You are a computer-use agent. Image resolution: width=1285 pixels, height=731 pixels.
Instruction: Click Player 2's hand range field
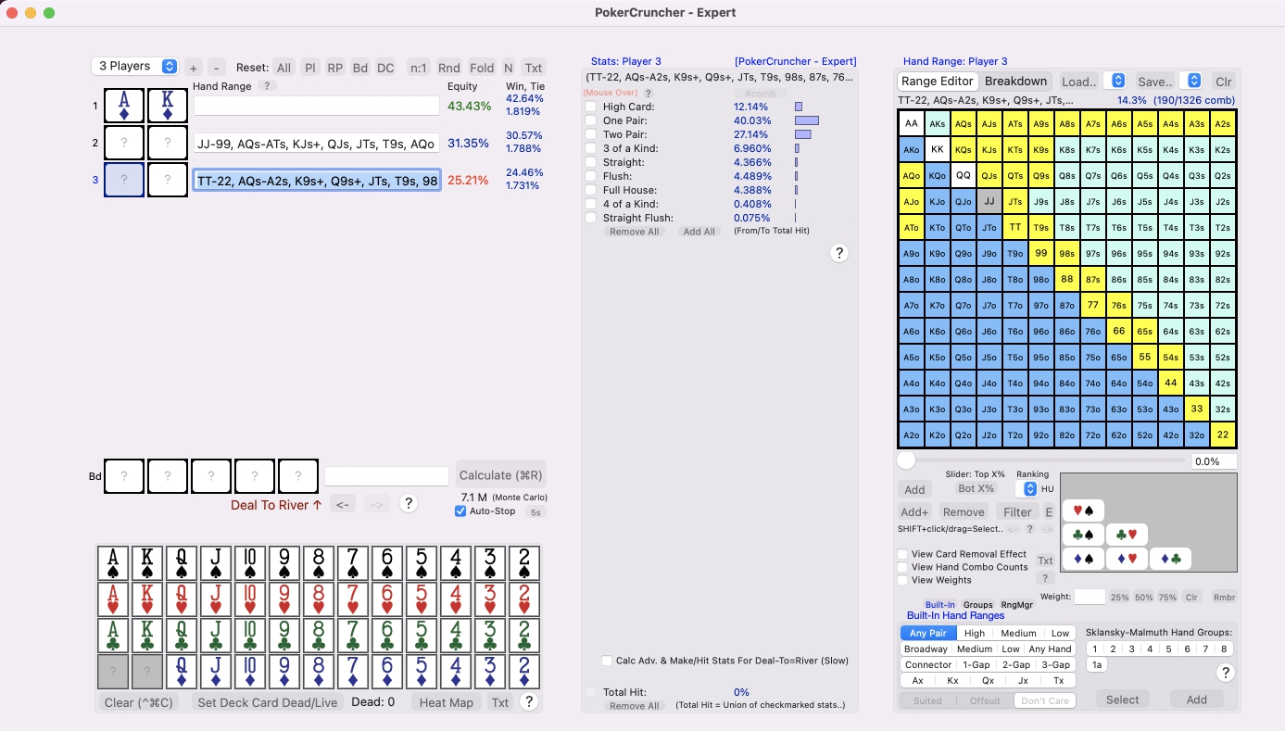tap(317, 144)
